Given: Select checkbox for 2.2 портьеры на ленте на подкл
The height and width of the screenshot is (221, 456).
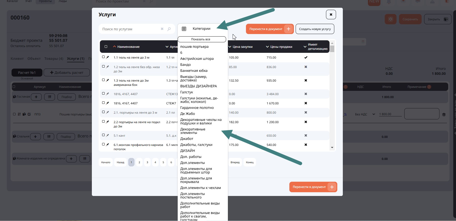Looking at the screenshot, I should (x=103, y=122).
